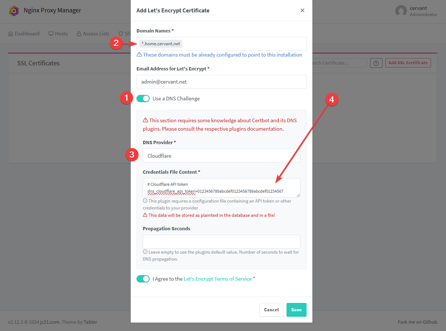Click the Propagation Seconds input field
The width and height of the screenshot is (446, 331).
(x=221, y=242)
